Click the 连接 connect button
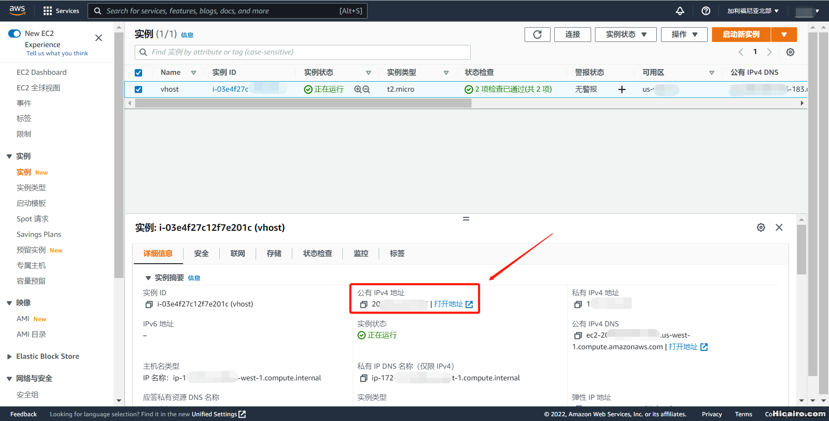The height and width of the screenshot is (421, 829). pyautogui.click(x=573, y=35)
